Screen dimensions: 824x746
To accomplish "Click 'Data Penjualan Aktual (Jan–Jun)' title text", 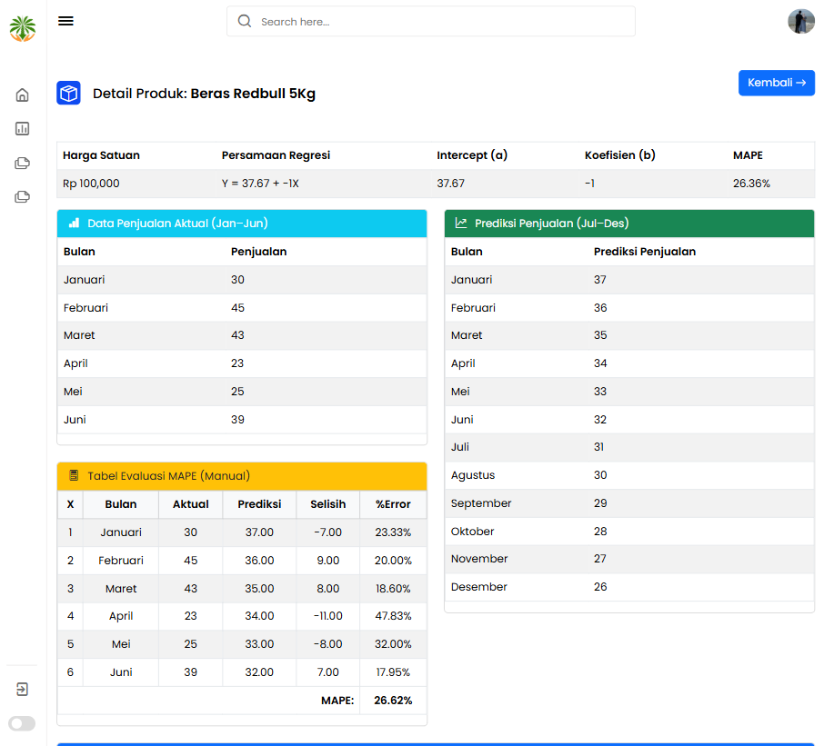I will point(177,224).
